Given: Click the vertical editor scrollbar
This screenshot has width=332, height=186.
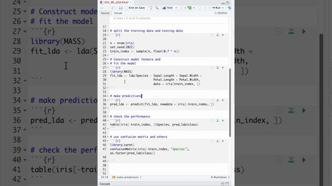Looking at the screenshot, I should click(x=230, y=103).
